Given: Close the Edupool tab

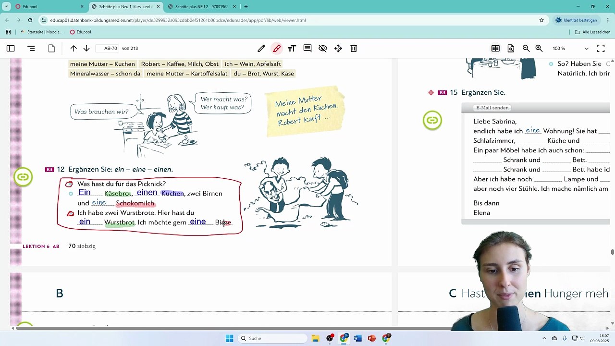Looking at the screenshot, I should pos(82,7).
